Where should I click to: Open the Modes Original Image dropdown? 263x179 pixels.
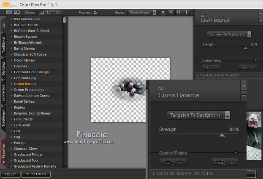tap(143, 13)
